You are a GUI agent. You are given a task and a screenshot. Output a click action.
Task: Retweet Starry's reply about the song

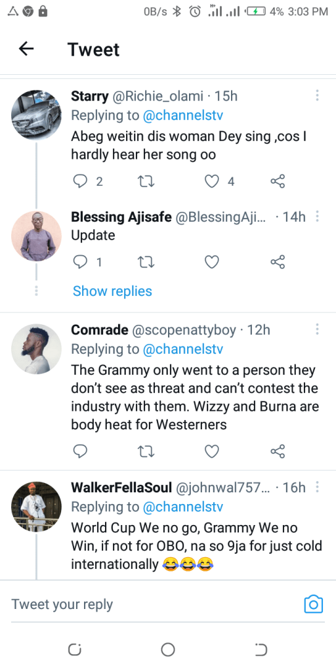point(147,182)
